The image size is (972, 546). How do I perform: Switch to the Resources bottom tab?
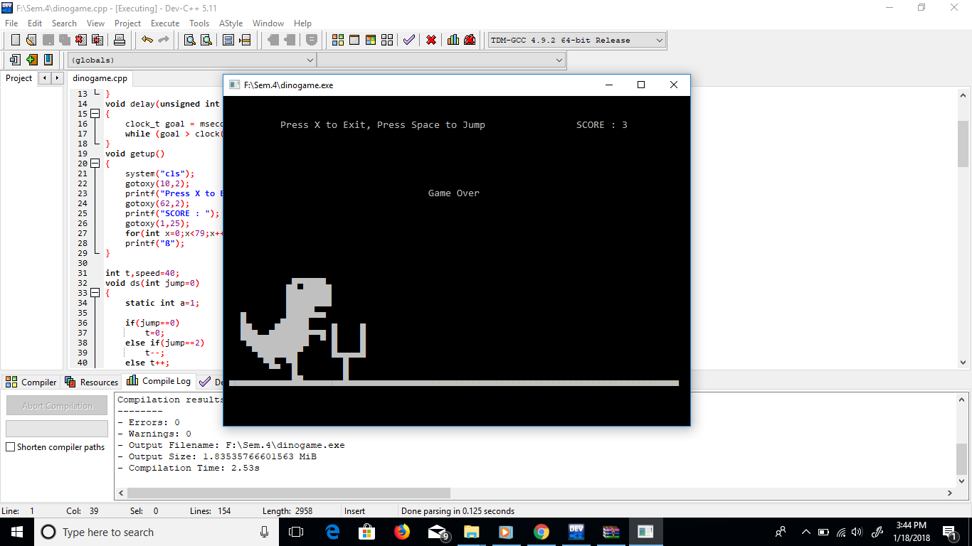click(x=92, y=382)
